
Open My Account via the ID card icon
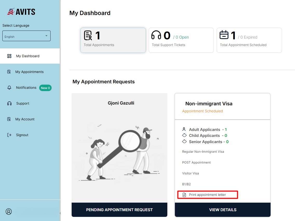coord(9,119)
